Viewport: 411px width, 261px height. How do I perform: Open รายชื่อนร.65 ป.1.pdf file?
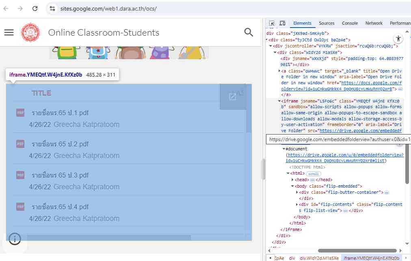pyautogui.click(x=60, y=113)
